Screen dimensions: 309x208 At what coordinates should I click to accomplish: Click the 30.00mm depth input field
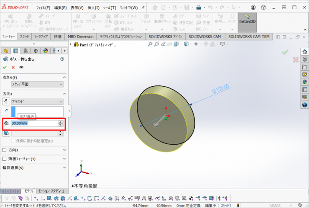click(33, 123)
